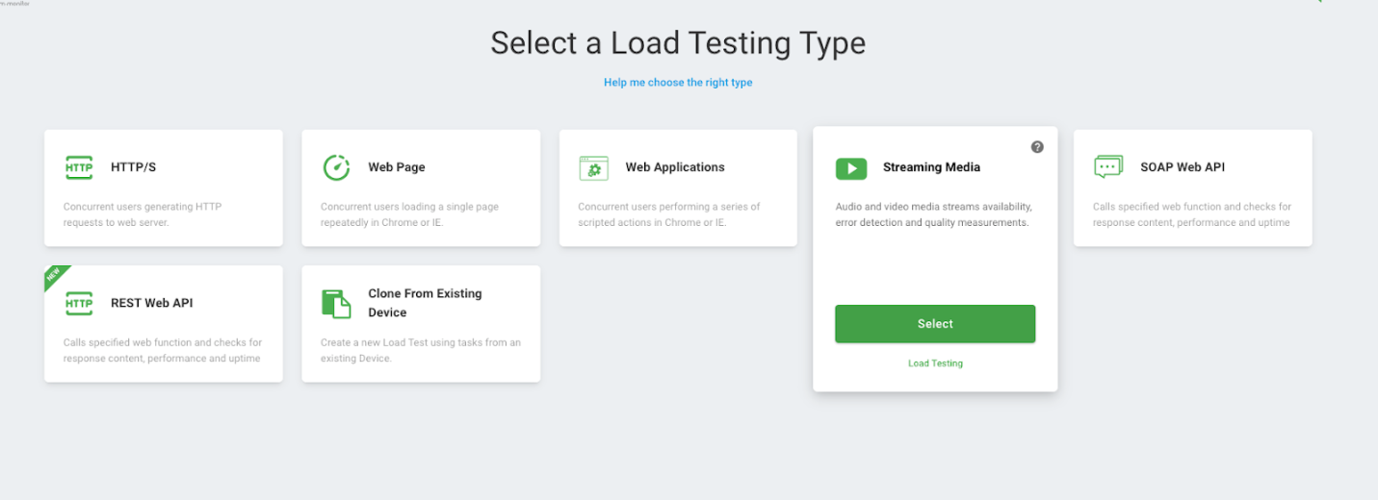The height and width of the screenshot is (500, 1378).
Task: Open the question mark help on Streaming Media card
Action: (x=1037, y=147)
